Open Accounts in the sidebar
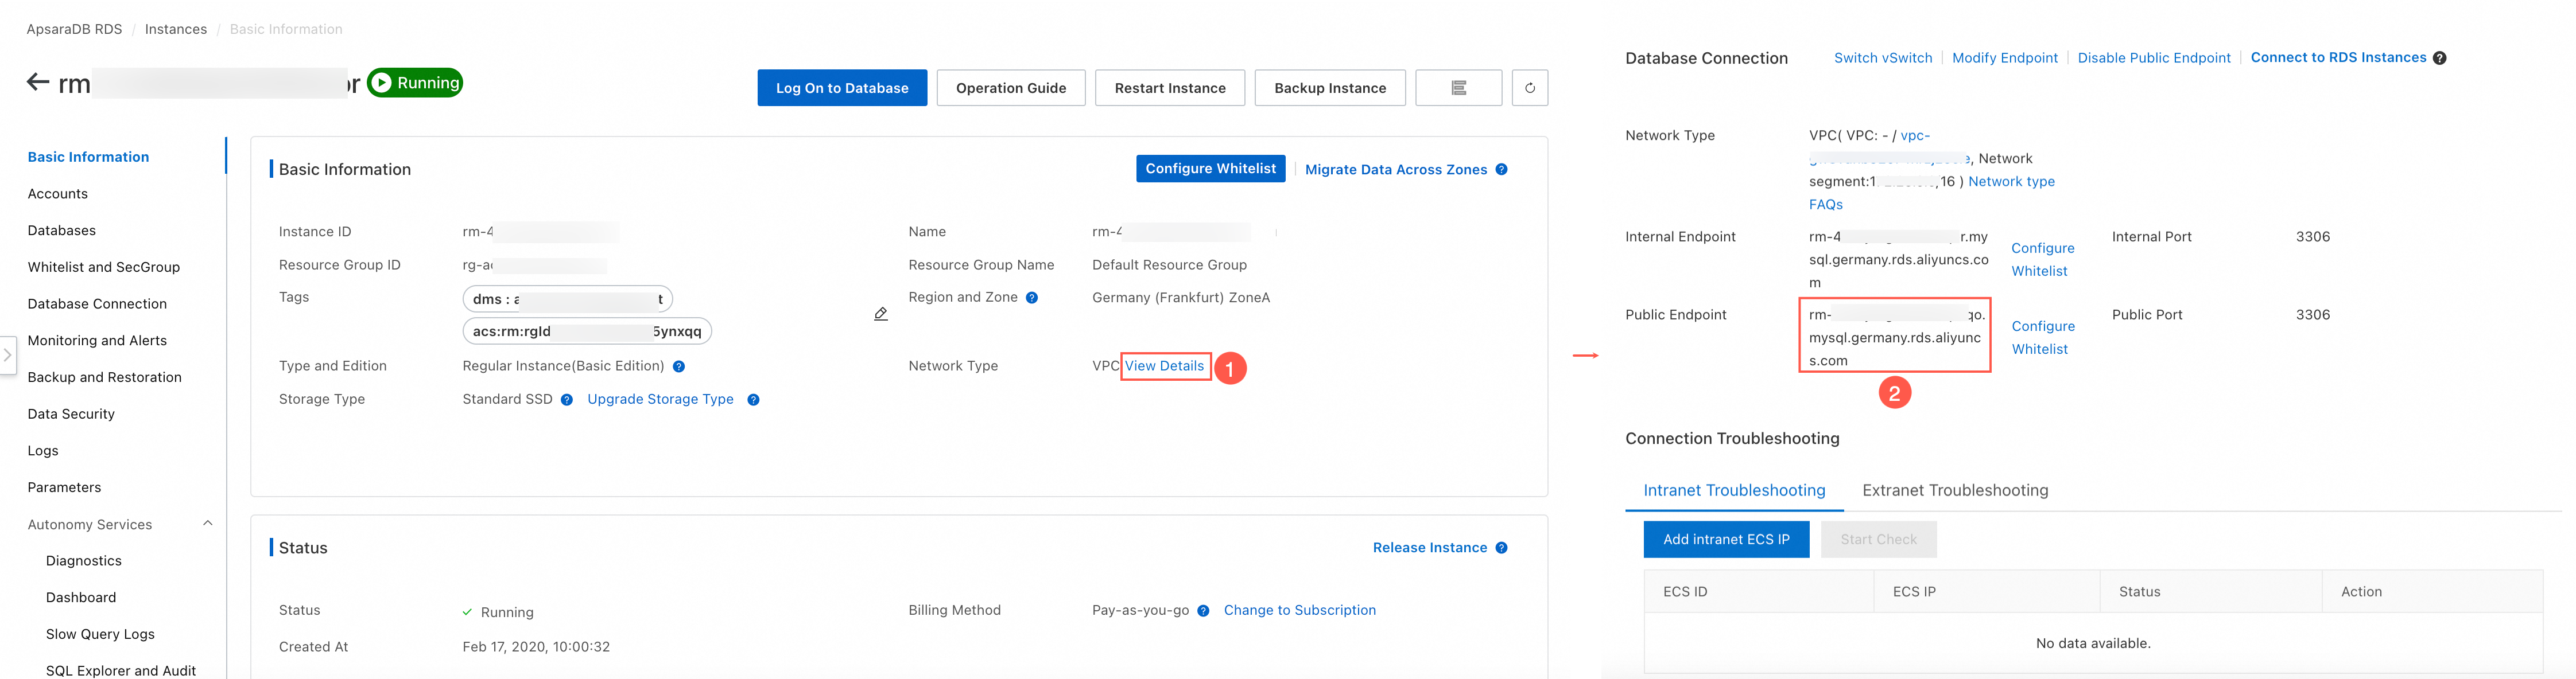The width and height of the screenshot is (2576, 679). [58, 194]
